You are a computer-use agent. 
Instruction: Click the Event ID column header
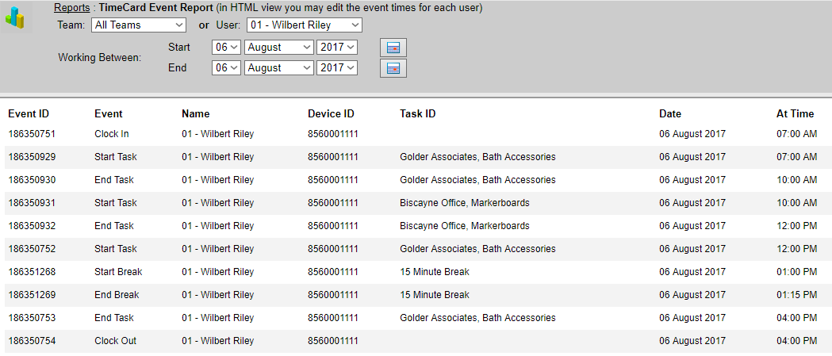tap(29, 114)
